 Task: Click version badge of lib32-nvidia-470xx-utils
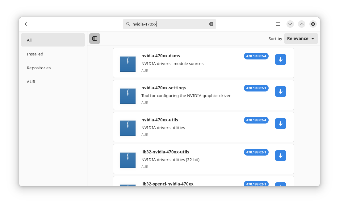pos(256,152)
